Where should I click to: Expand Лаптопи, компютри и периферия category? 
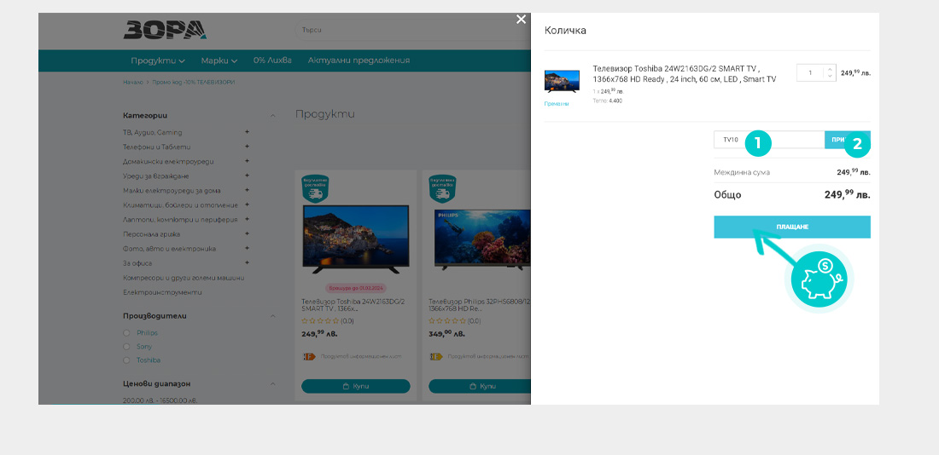pyautogui.click(x=247, y=220)
